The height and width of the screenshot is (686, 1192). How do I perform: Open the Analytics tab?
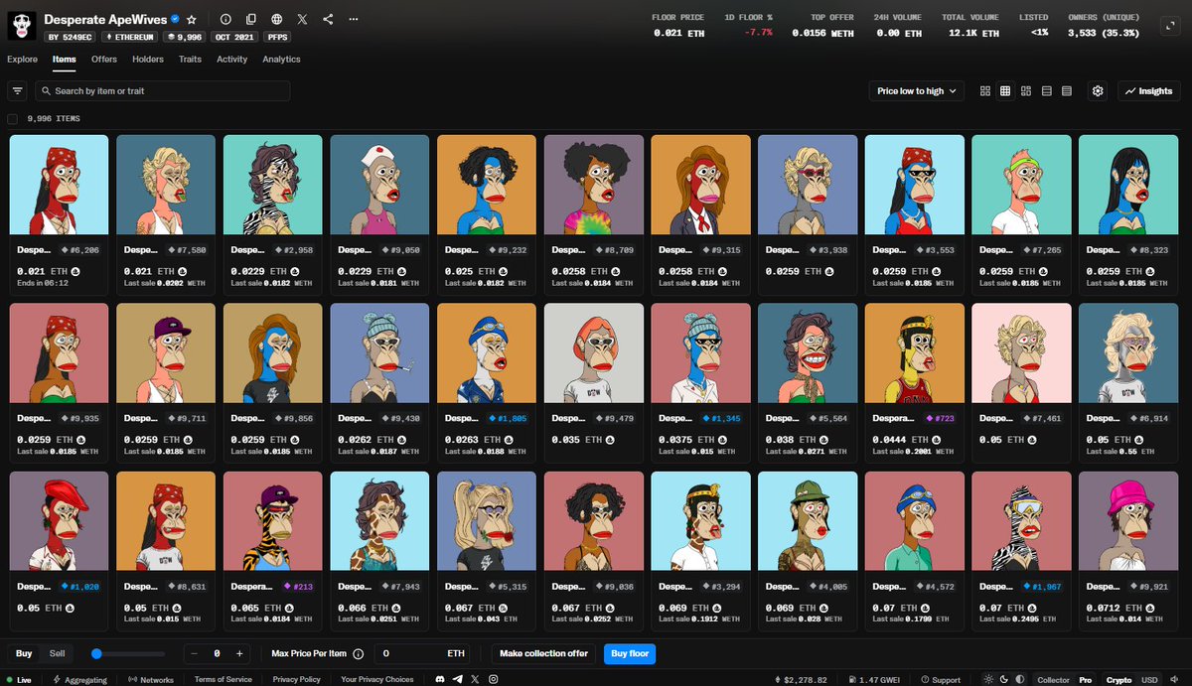click(x=281, y=60)
